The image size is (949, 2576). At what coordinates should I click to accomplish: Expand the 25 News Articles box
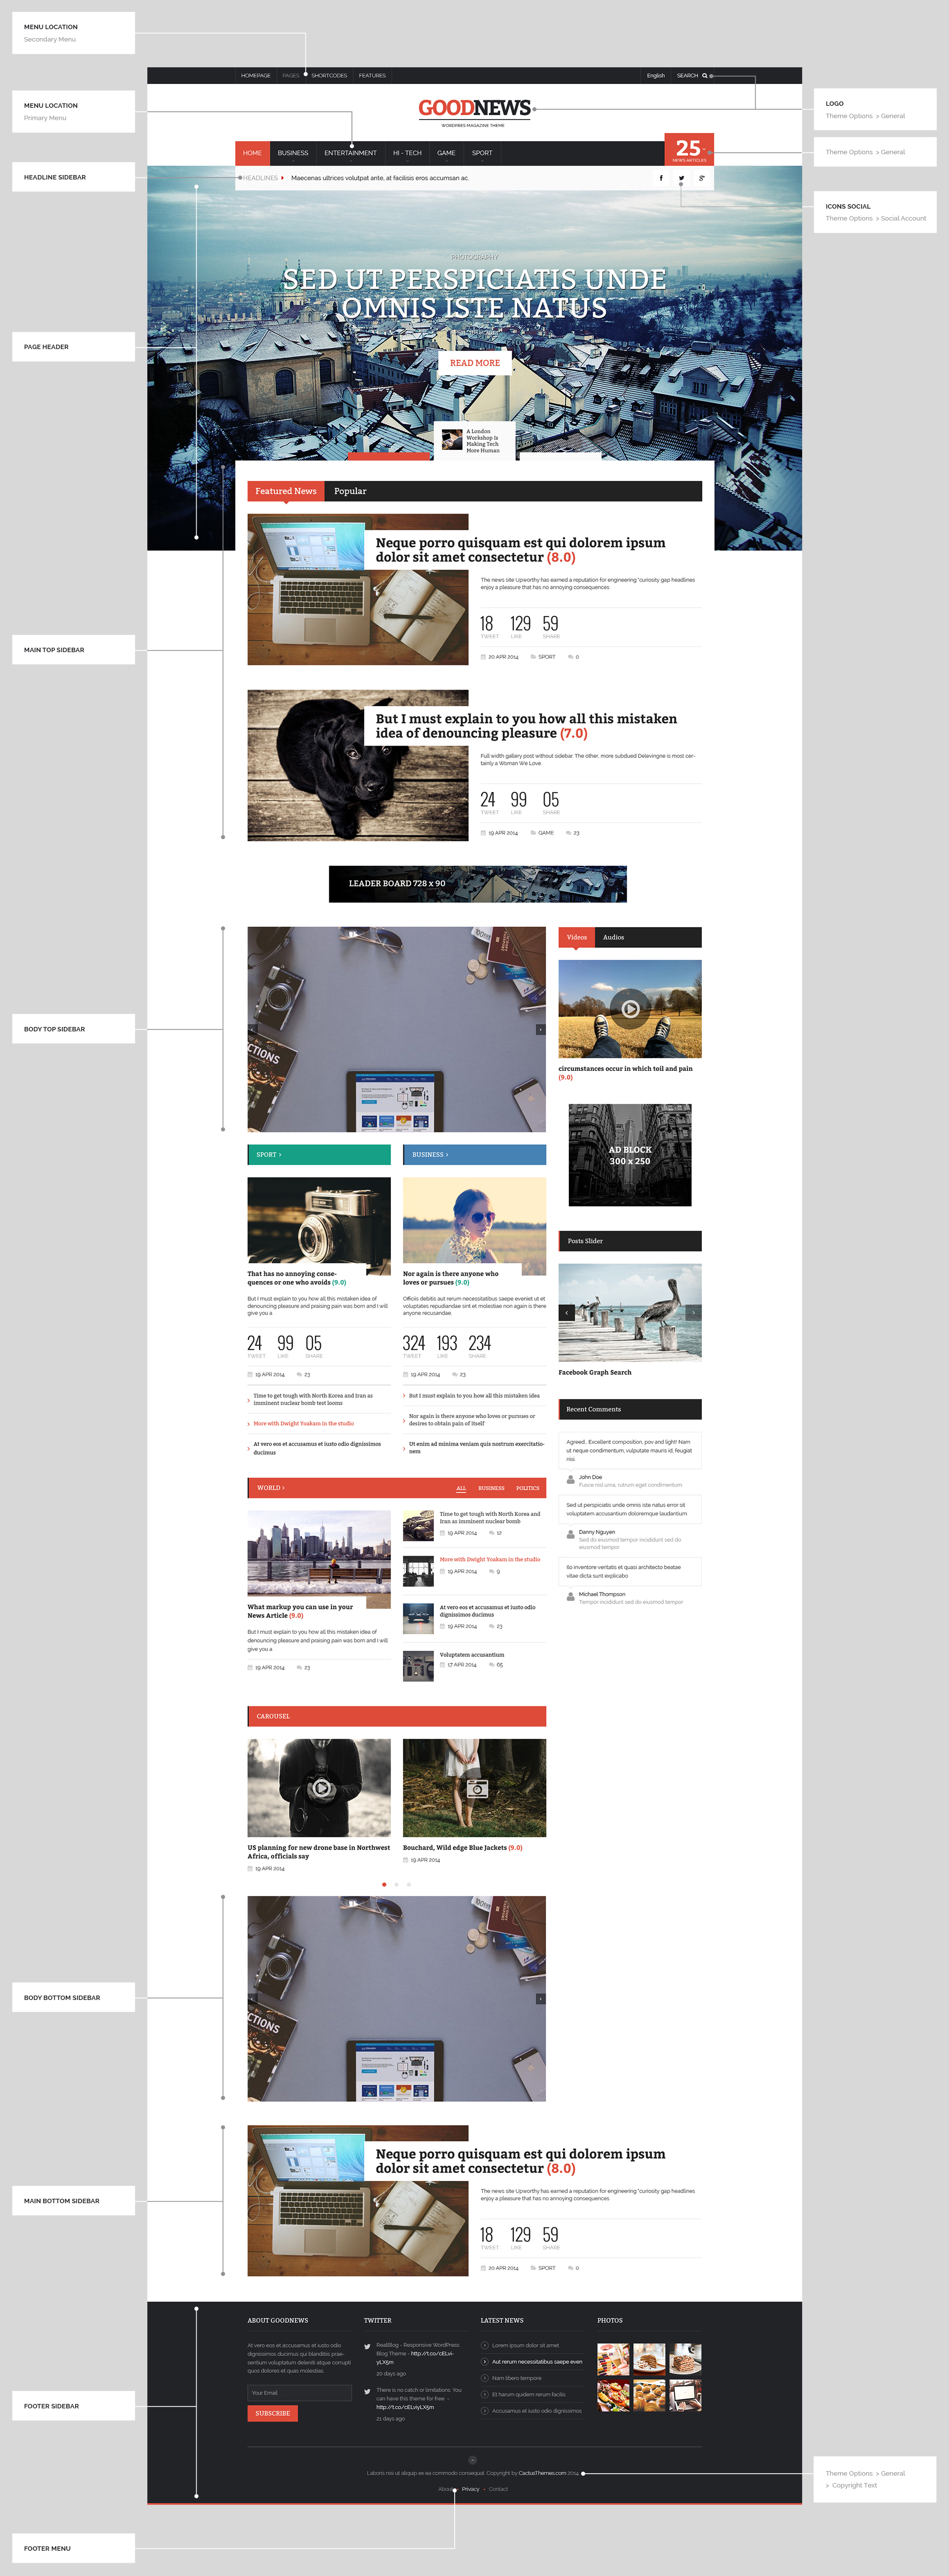(688, 150)
